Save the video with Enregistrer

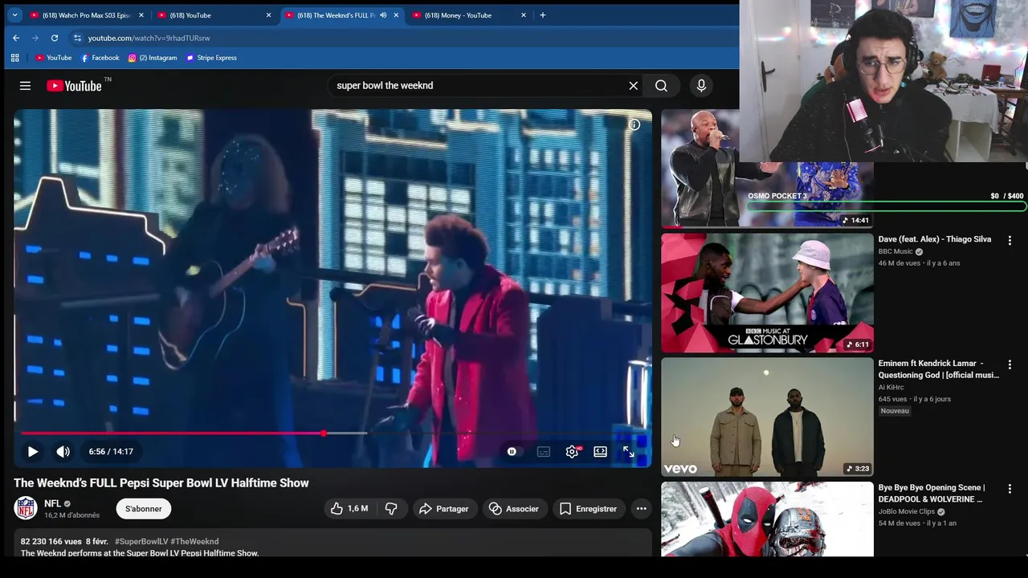[x=588, y=509]
